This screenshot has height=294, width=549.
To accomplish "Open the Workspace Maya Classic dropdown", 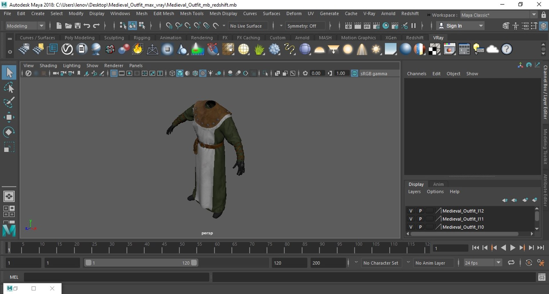I will pos(499,15).
